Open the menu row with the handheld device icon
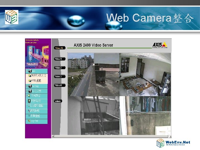 (37, 101)
